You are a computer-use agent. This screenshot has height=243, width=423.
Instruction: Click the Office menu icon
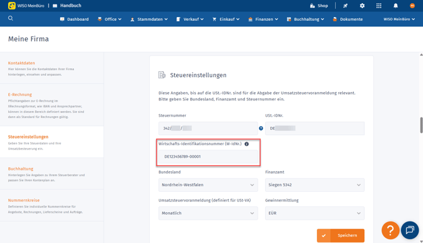tap(100, 19)
